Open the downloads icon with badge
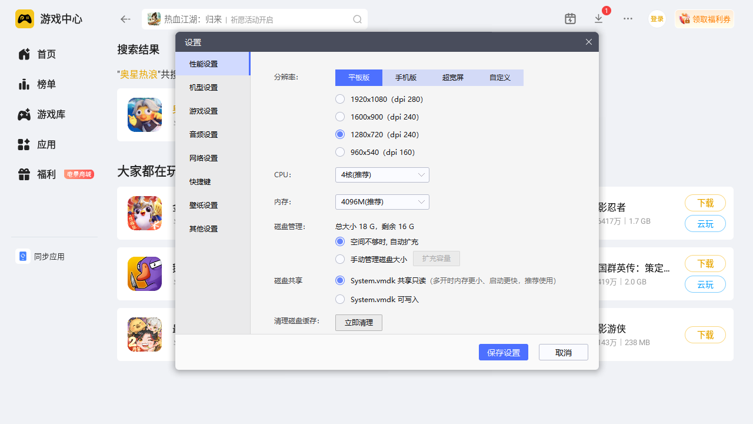Image resolution: width=753 pixels, height=424 pixels. tap(599, 19)
